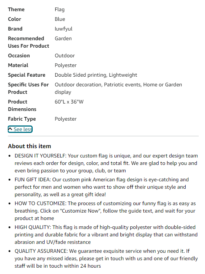This screenshot has height=274, width=205.
Task: Click the Outdoor occasion value
Action: [x=65, y=55]
